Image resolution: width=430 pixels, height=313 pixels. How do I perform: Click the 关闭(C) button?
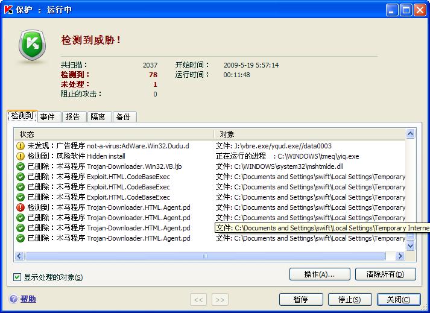pyautogui.click(x=399, y=299)
